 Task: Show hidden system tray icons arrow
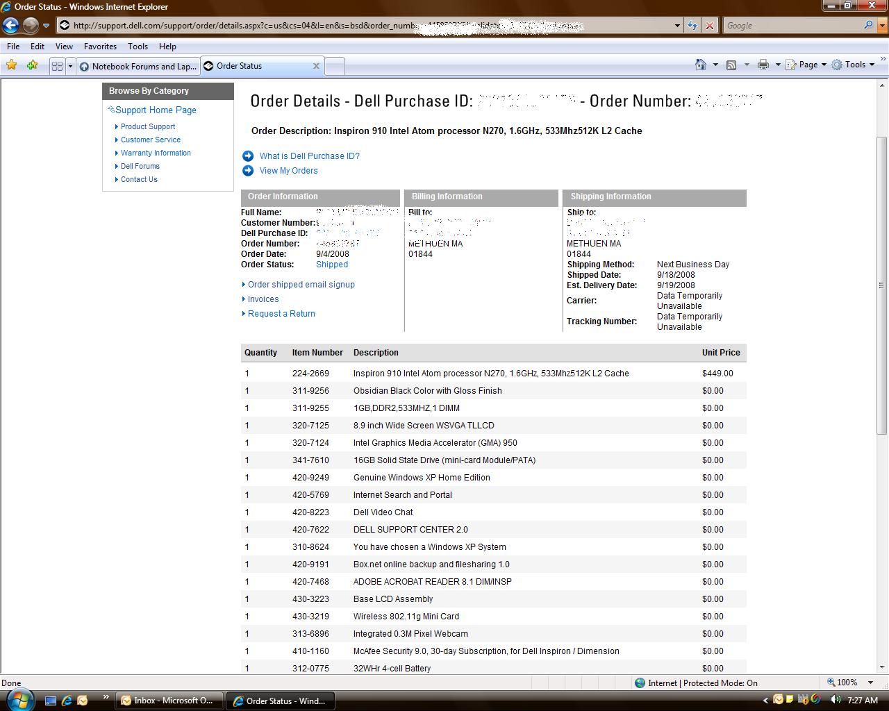pos(765,701)
